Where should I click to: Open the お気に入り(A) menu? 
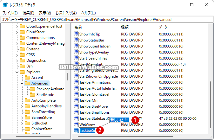[x=66, y=13]
